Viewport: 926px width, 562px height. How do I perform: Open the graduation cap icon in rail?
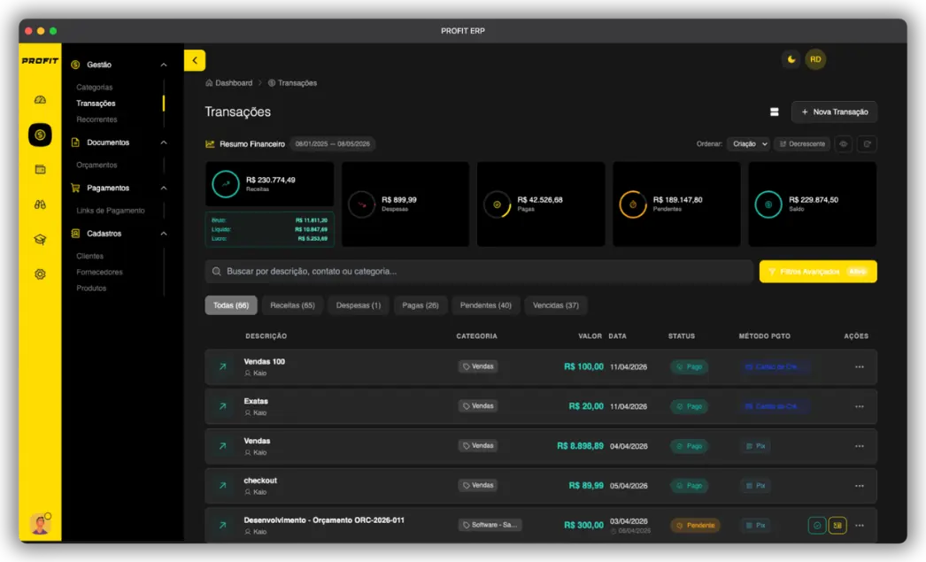(40, 239)
